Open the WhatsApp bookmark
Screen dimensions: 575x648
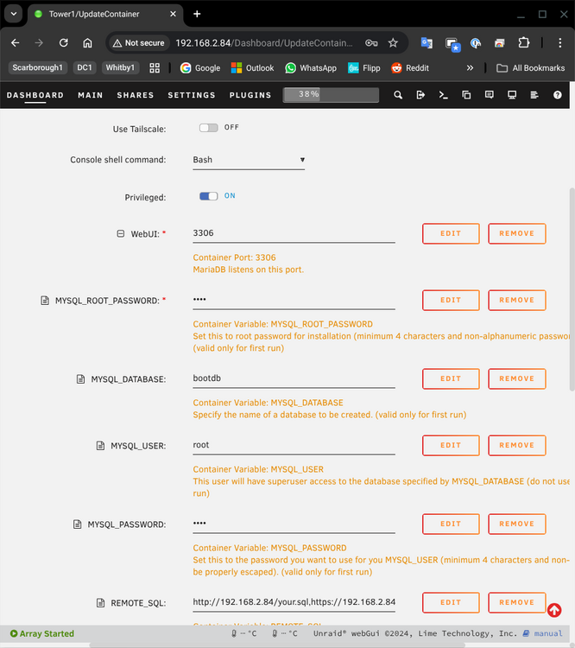tap(311, 67)
